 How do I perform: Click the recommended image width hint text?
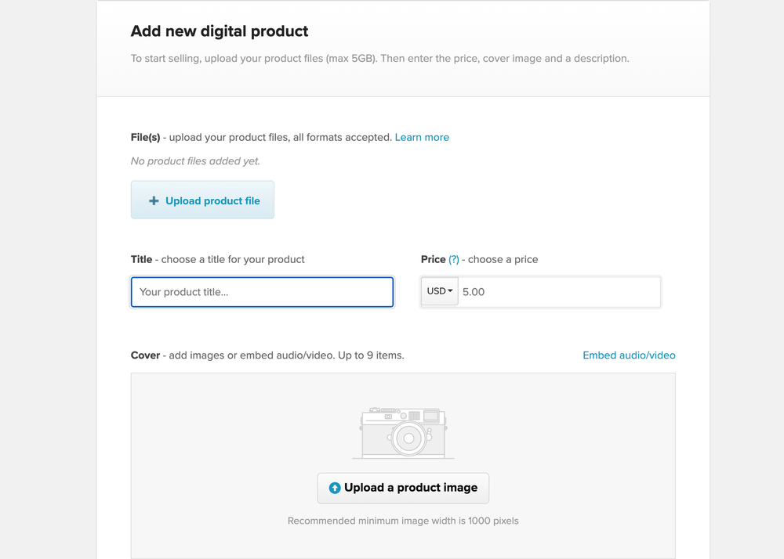coord(403,520)
